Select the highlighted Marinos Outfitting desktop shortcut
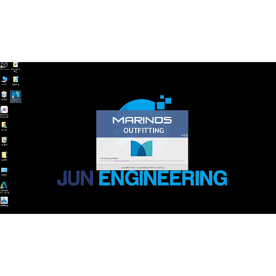 [16, 96]
